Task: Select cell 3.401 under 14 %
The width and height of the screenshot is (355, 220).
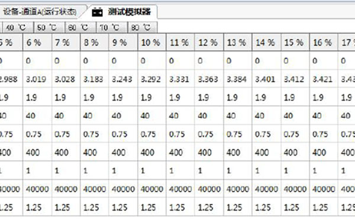Action: tap(266, 79)
